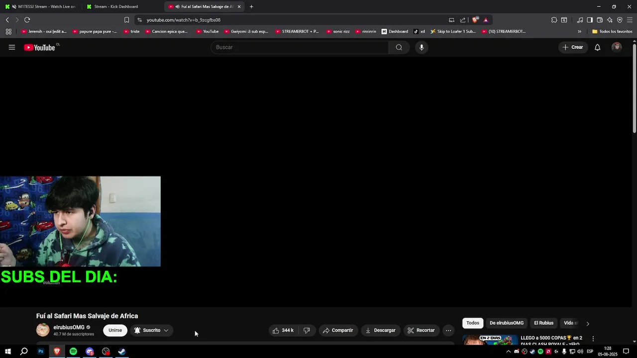Click the Crear button
The height and width of the screenshot is (358, 637).
coord(573,47)
